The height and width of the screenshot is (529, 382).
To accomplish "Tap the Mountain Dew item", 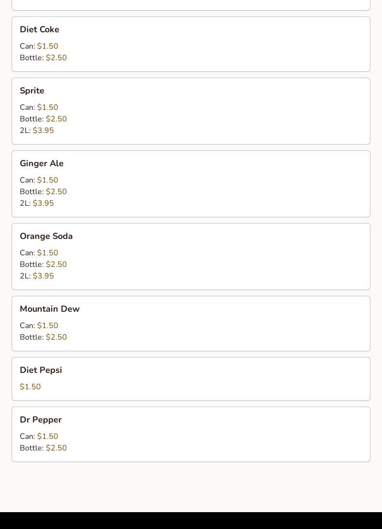I will coord(191,324).
